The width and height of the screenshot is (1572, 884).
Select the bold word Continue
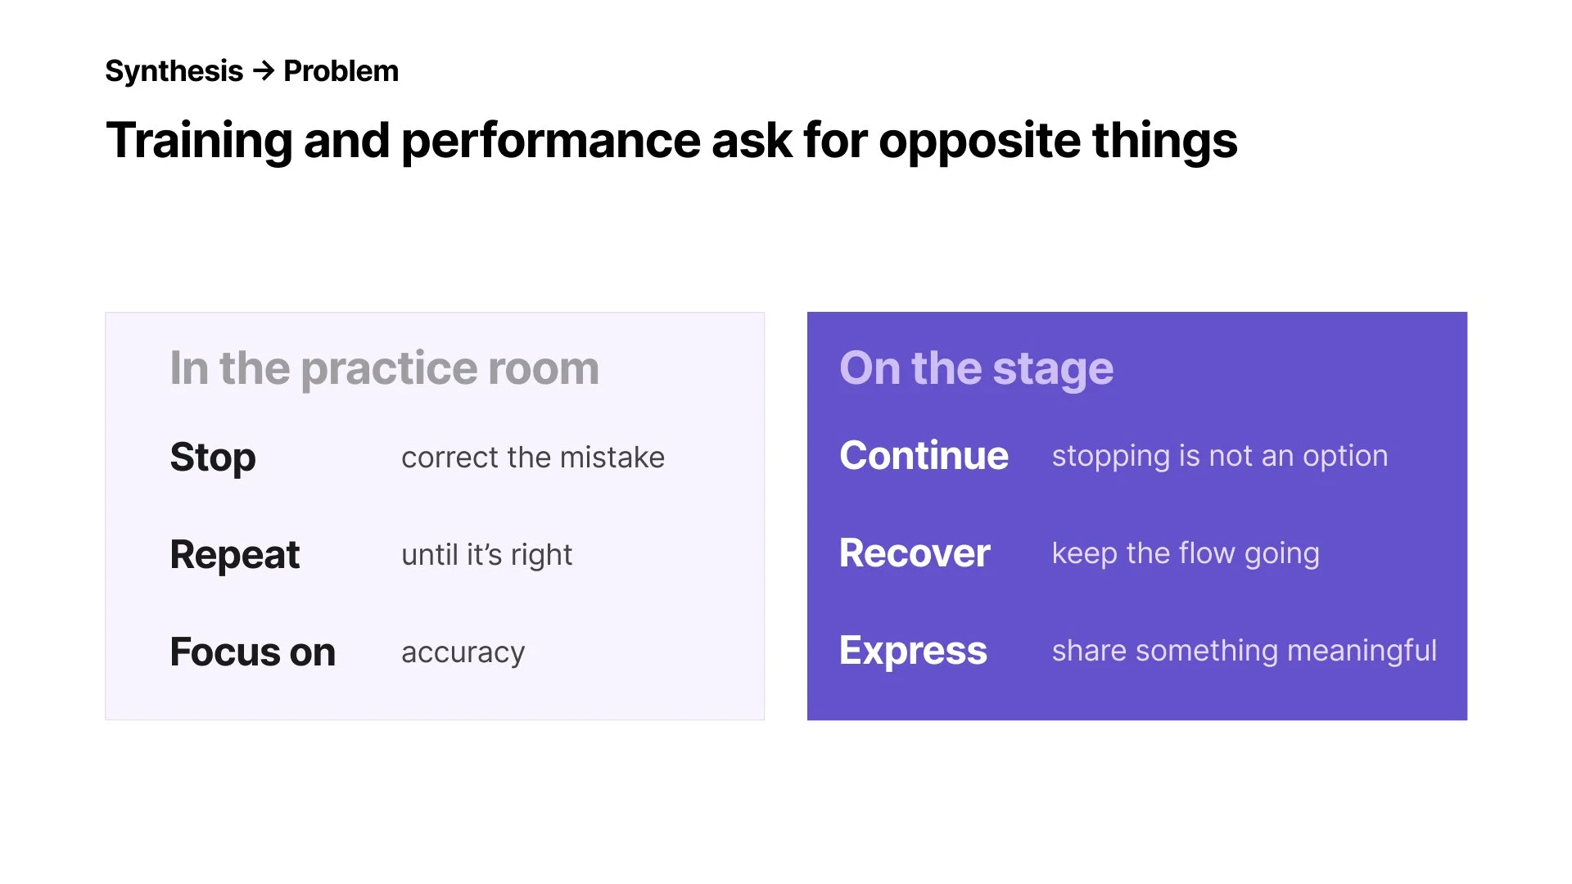point(924,455)
